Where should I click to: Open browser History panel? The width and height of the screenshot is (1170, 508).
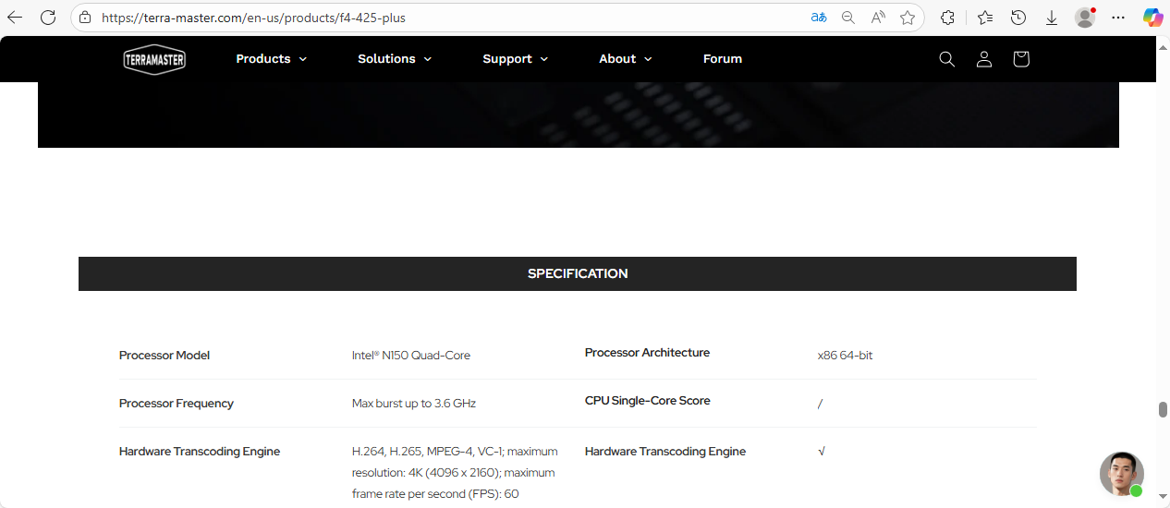pyautogui.click(x=1018, y=18)
